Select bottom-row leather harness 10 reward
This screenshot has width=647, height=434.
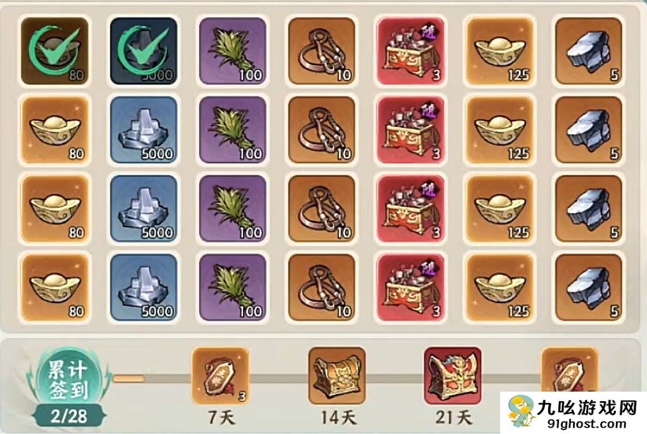(322, 288)
